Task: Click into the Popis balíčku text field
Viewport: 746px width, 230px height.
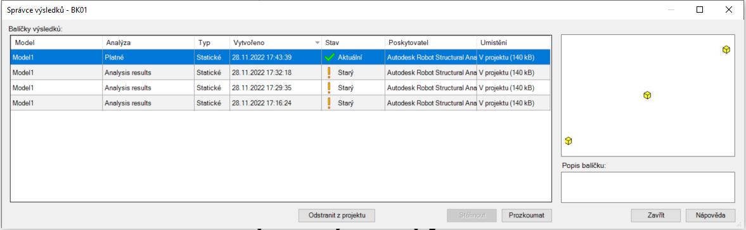Action: click(x=648, y=188)
